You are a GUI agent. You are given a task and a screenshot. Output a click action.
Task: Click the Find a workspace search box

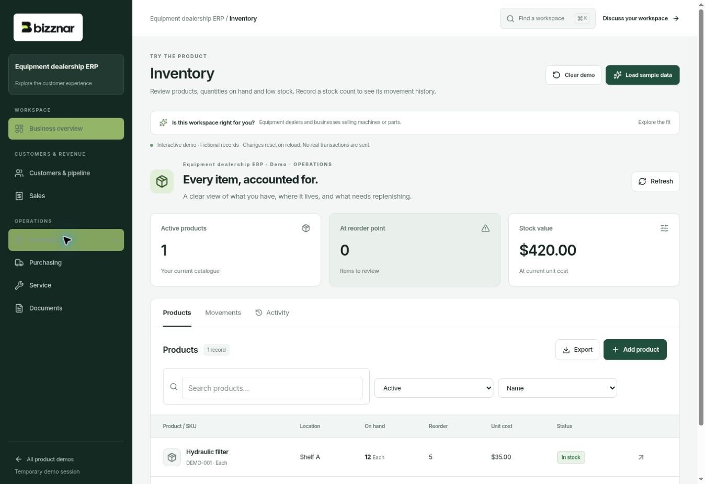(x=548, y=18)
